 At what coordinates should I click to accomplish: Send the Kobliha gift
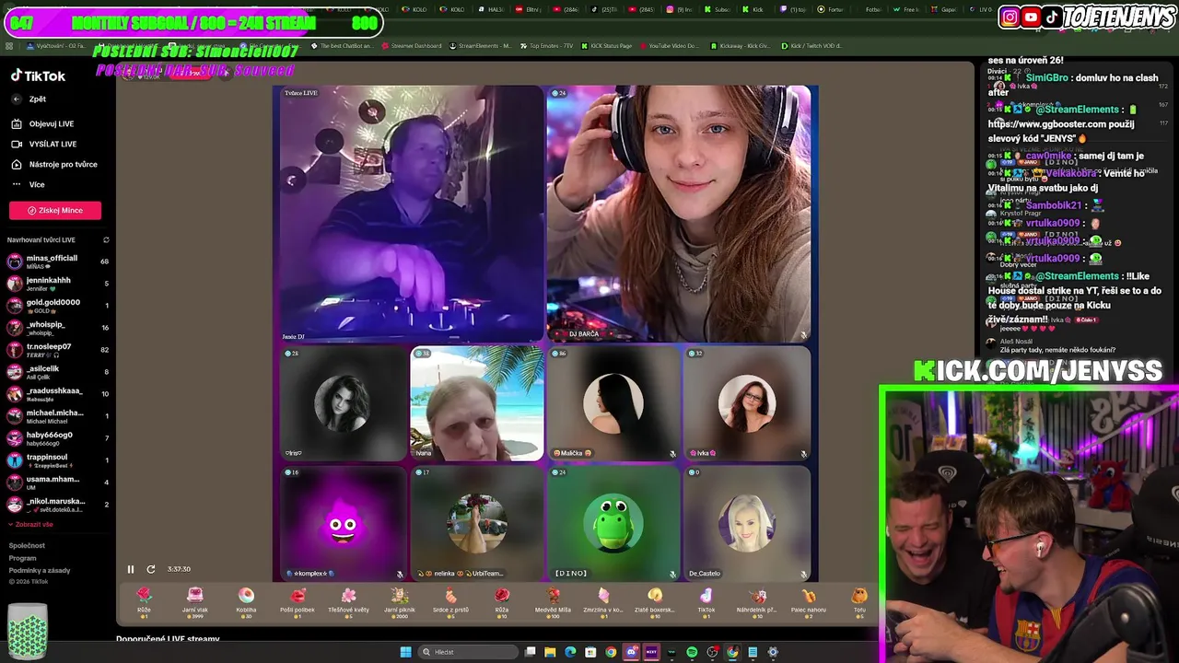point(246,602)
